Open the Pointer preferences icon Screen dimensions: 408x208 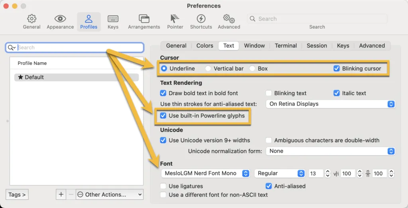point(175,19)
